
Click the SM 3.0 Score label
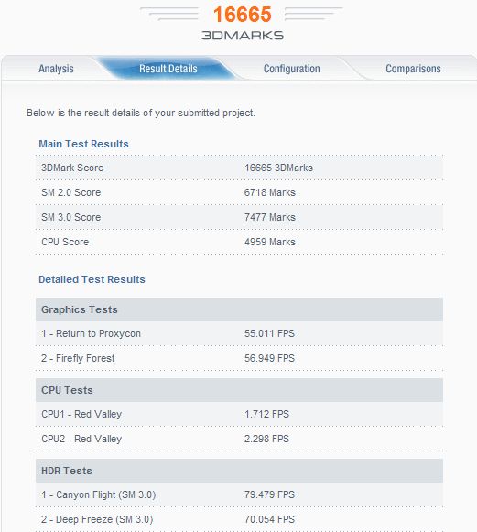click(x=70, y=217)
